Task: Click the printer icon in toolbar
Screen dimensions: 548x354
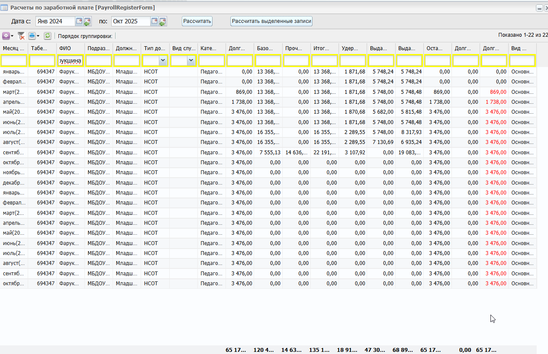Action: [x=32, y=36]
